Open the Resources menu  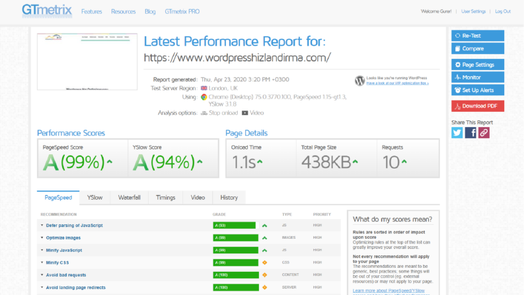click(124, 11)
